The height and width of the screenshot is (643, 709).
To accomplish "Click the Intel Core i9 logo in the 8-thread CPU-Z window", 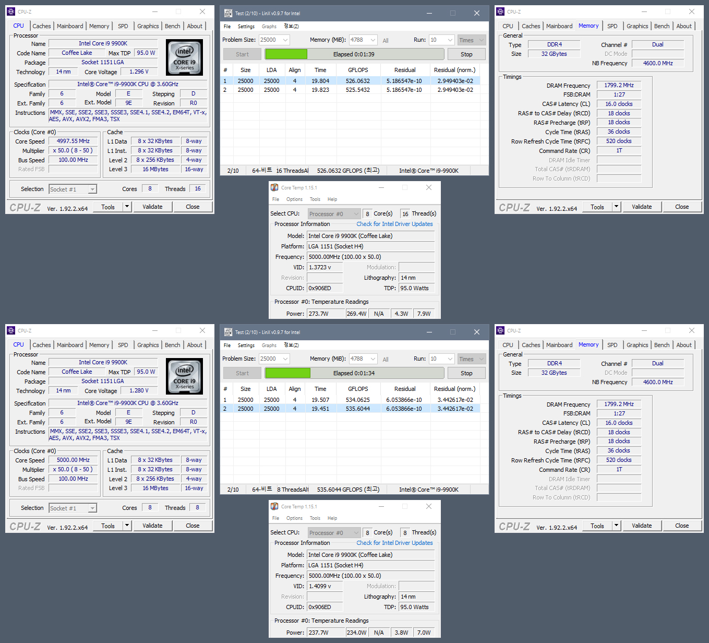I will [184, 376].
